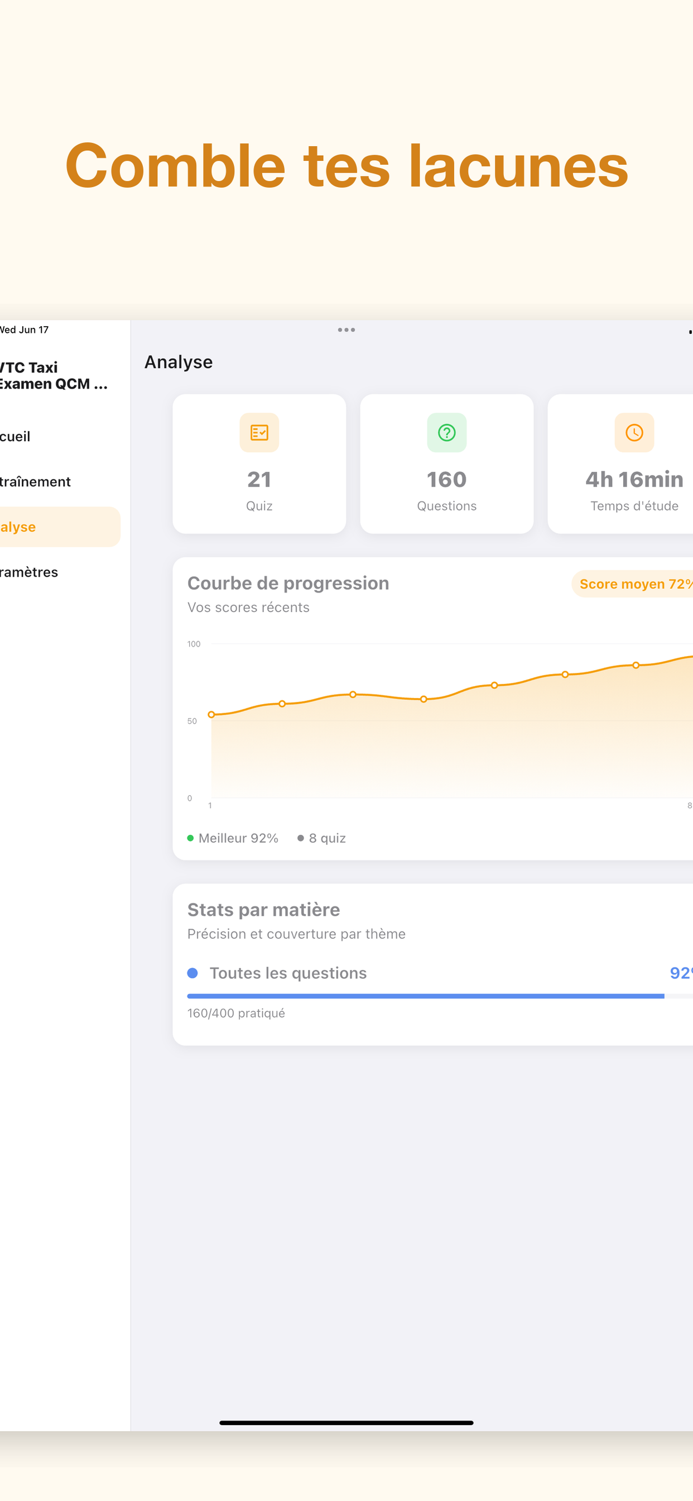Click the green question mark icon

coord(447,432)
